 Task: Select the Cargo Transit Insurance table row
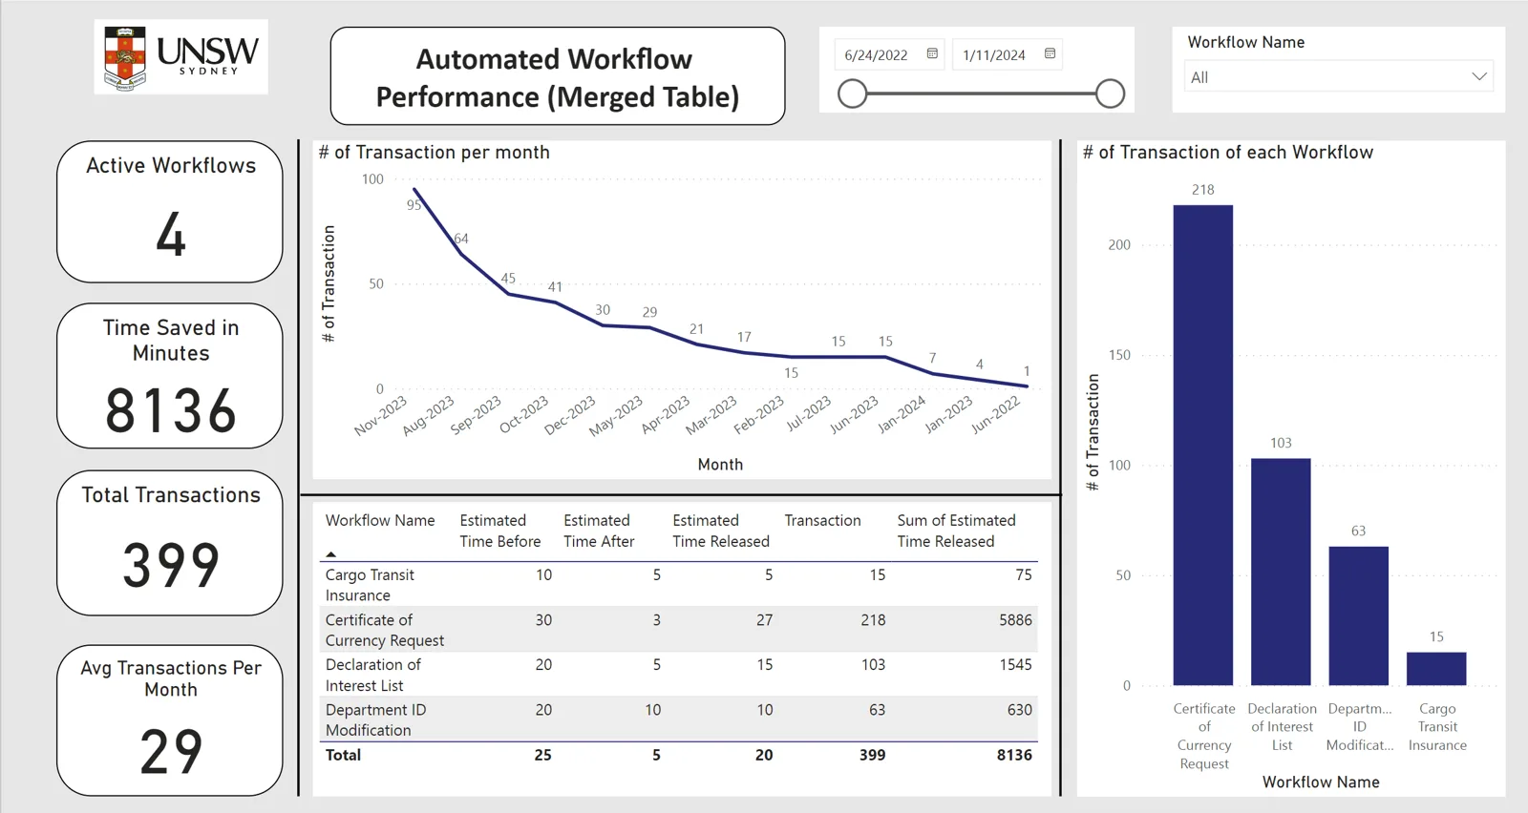[x=679, y=584]
